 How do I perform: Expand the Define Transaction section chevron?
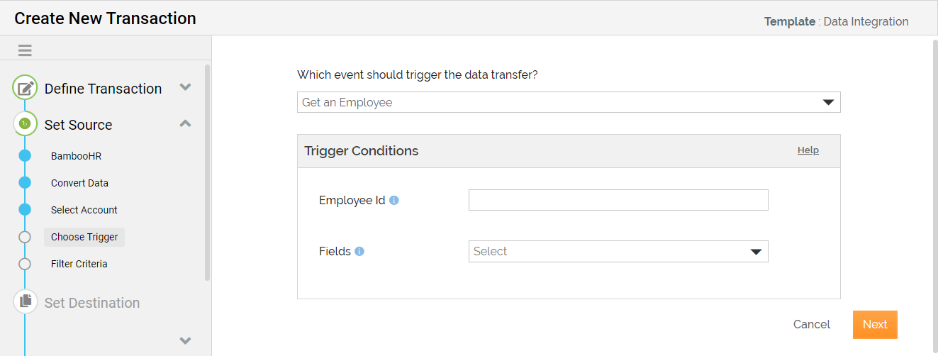[185, 87]
